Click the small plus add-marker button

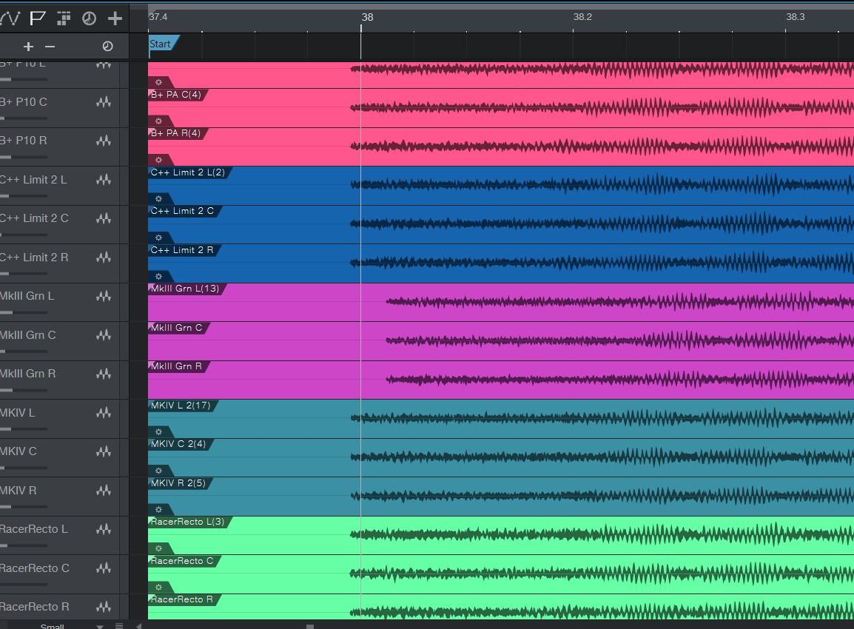click(x=28, y=47)
